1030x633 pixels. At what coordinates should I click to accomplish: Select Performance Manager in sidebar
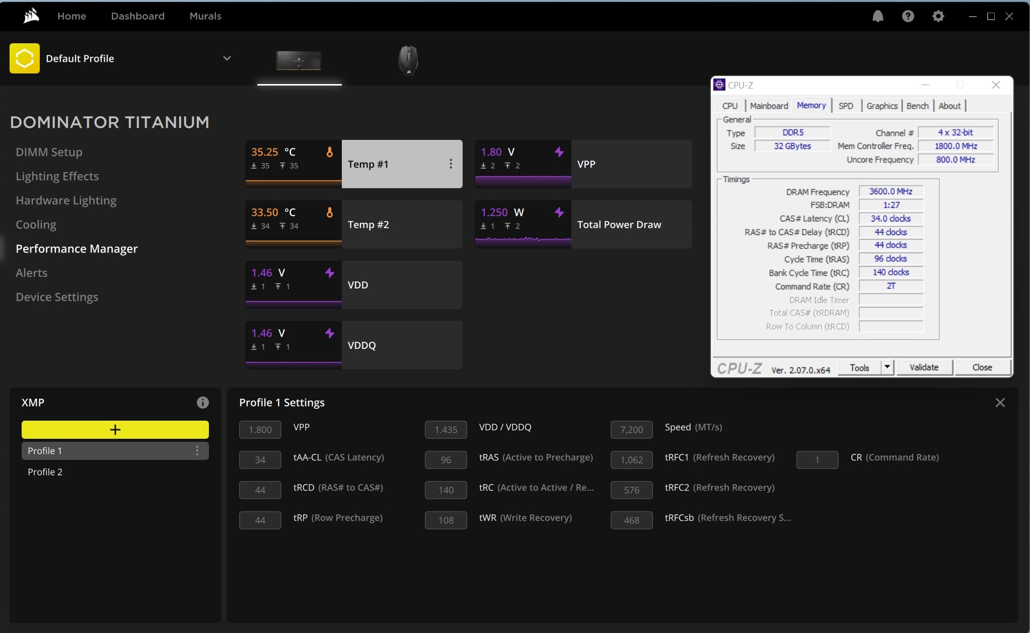(x=77, y=249)
